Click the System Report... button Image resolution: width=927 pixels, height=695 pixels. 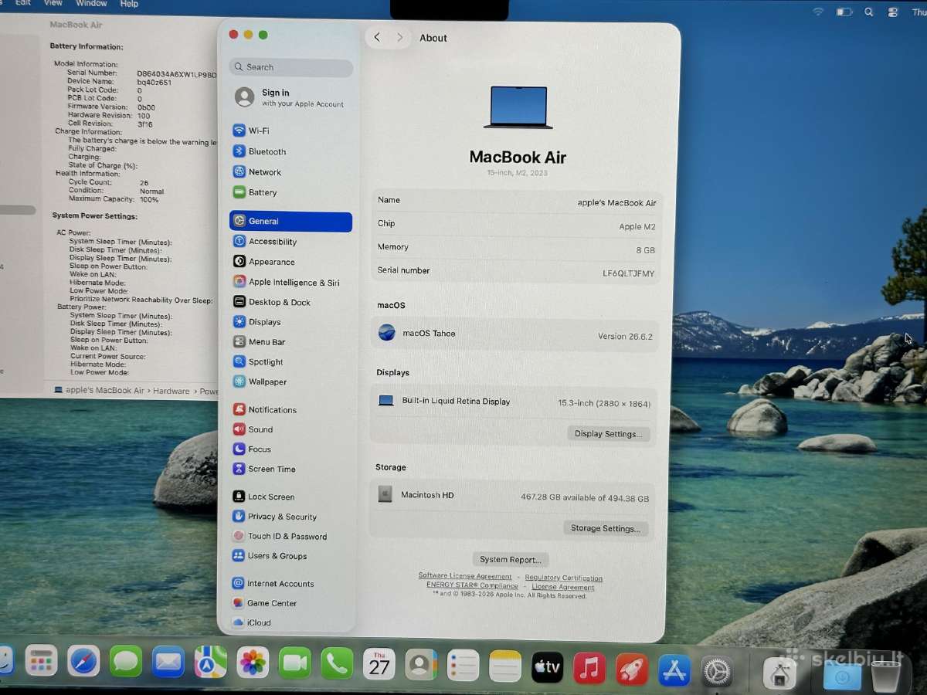pyautogui.click(x=511, y=560)
